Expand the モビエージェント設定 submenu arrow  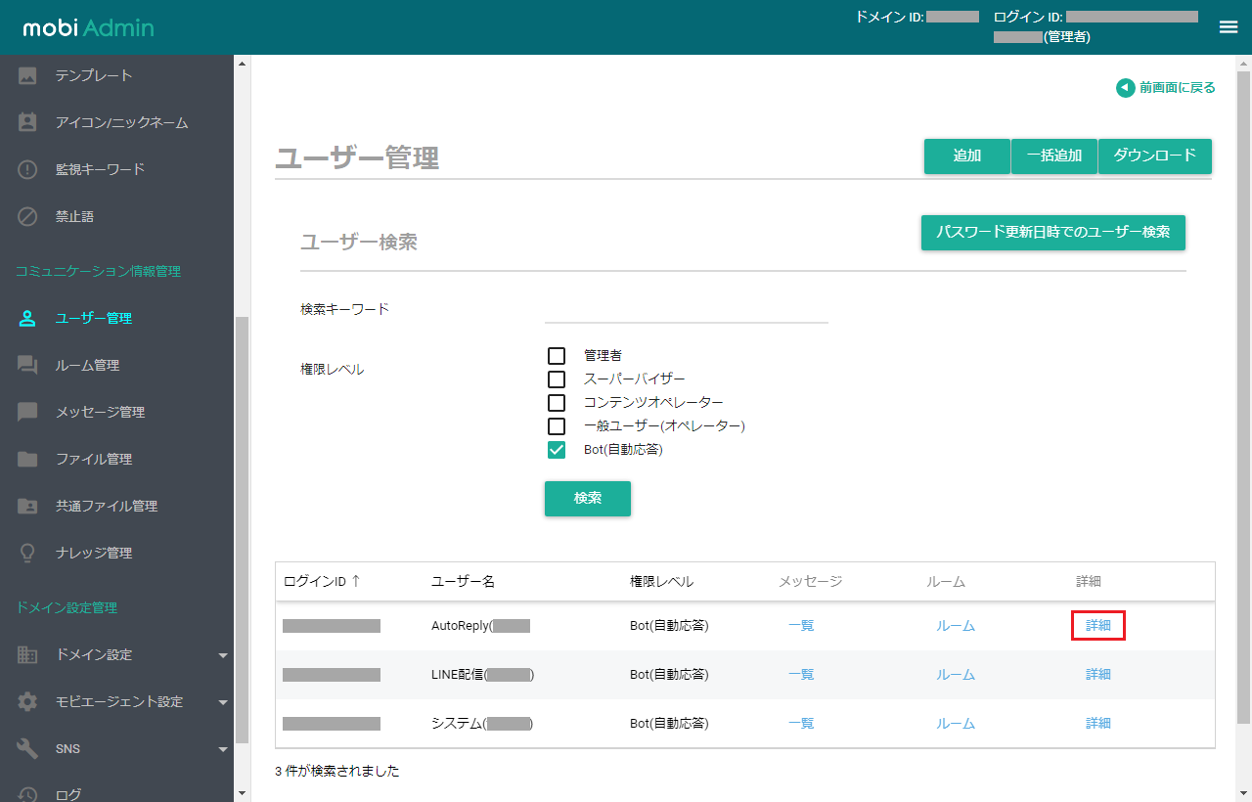point(223,702)
